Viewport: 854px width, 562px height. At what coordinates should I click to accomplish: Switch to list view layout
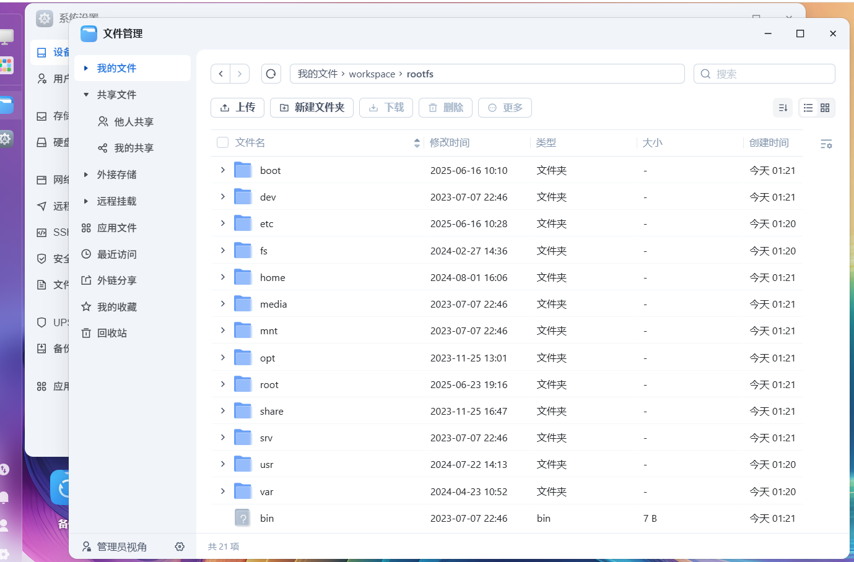(808, 108)
